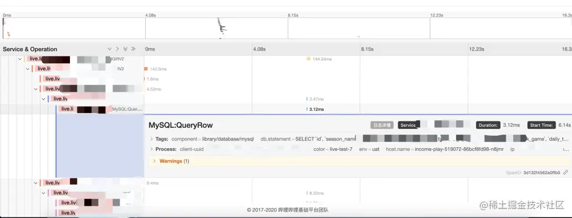
Task: Click the Duration label in span detail
Action: coord(488,125)
